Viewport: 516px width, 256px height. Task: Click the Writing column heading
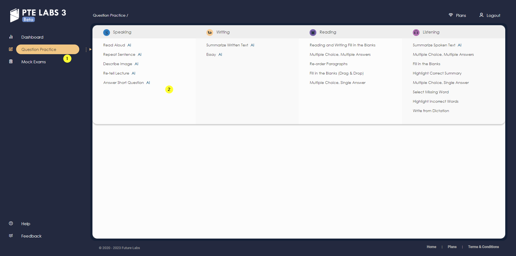point(223,32)
